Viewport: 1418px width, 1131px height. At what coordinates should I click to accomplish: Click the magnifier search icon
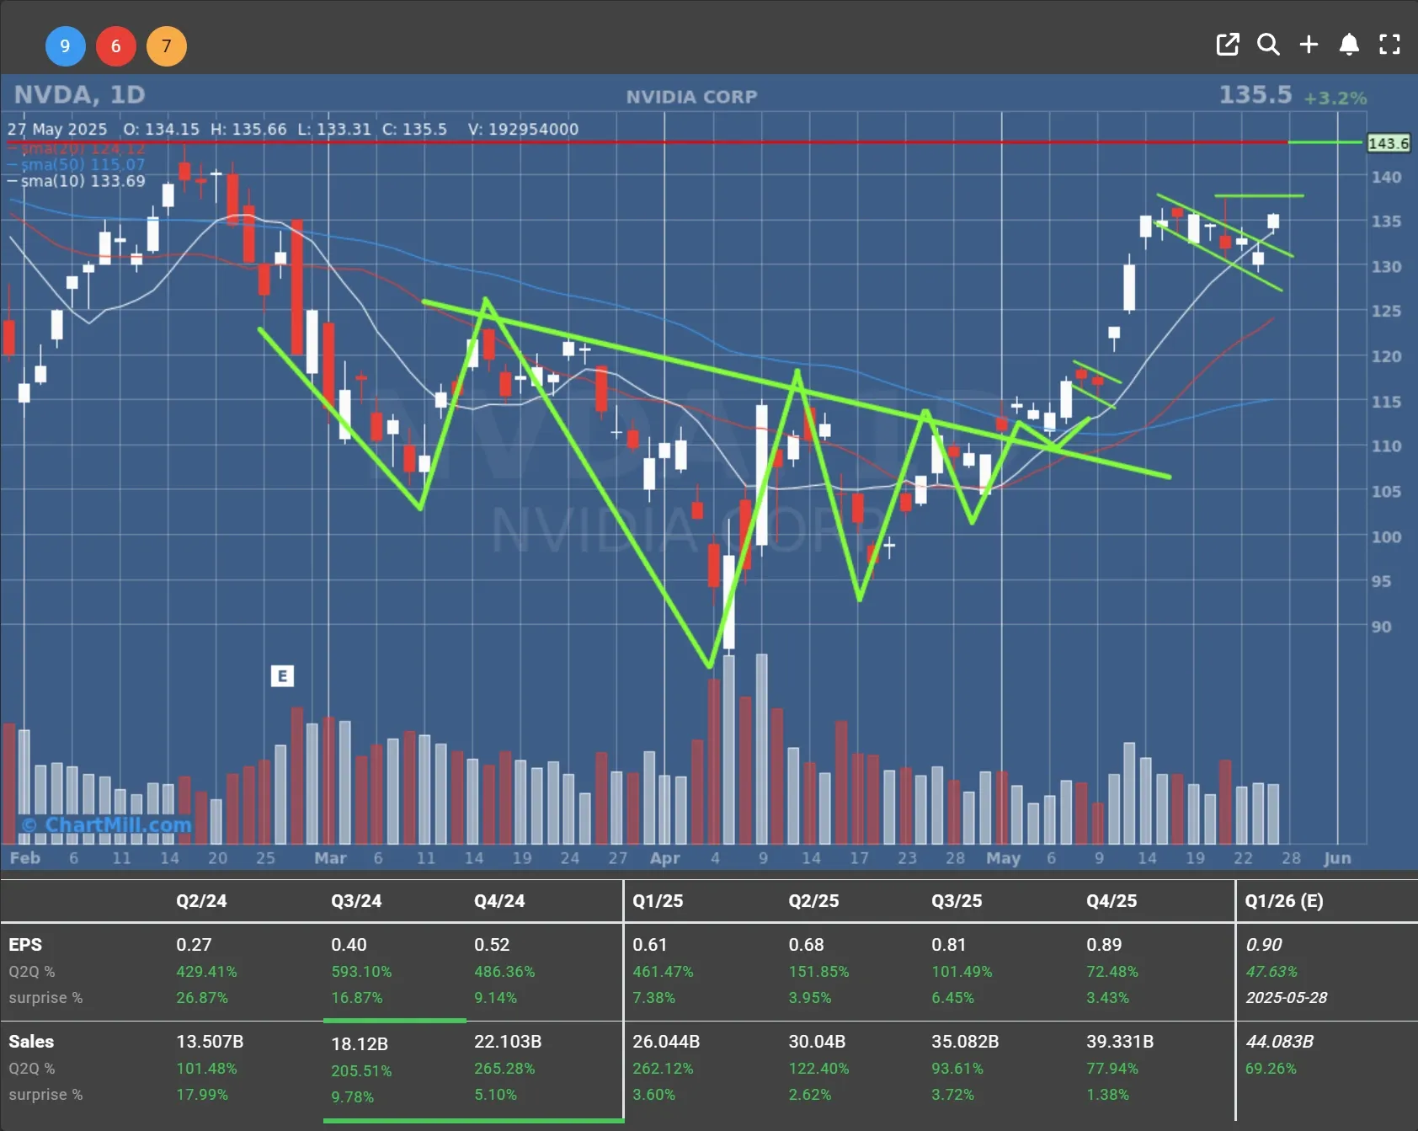(1268, 45)
